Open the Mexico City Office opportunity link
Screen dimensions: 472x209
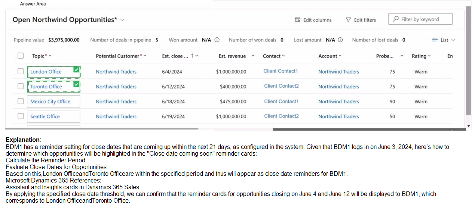(x=50, y=102)
